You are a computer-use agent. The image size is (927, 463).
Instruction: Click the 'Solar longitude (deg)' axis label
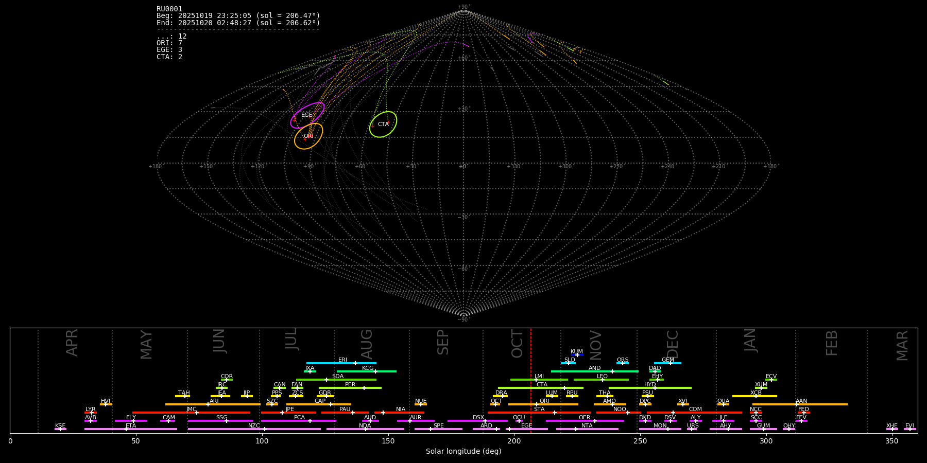pyautogui.click(x=463, y=451)
